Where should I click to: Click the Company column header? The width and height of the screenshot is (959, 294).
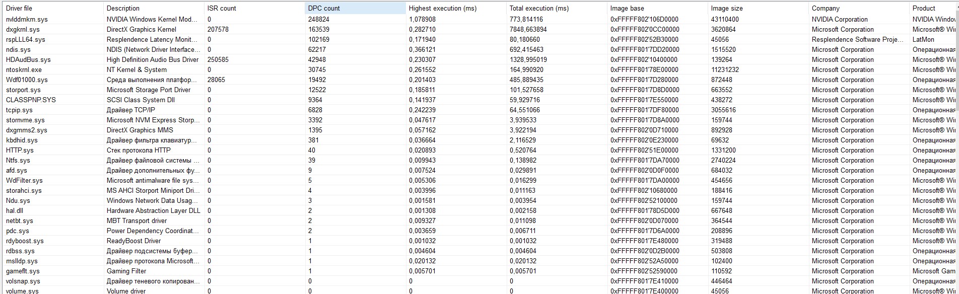pyautogui.click(x=826, y=8)
